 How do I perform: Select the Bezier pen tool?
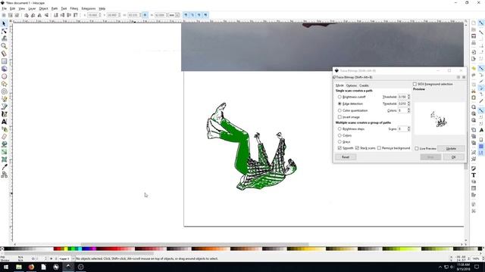coord(4,107)
